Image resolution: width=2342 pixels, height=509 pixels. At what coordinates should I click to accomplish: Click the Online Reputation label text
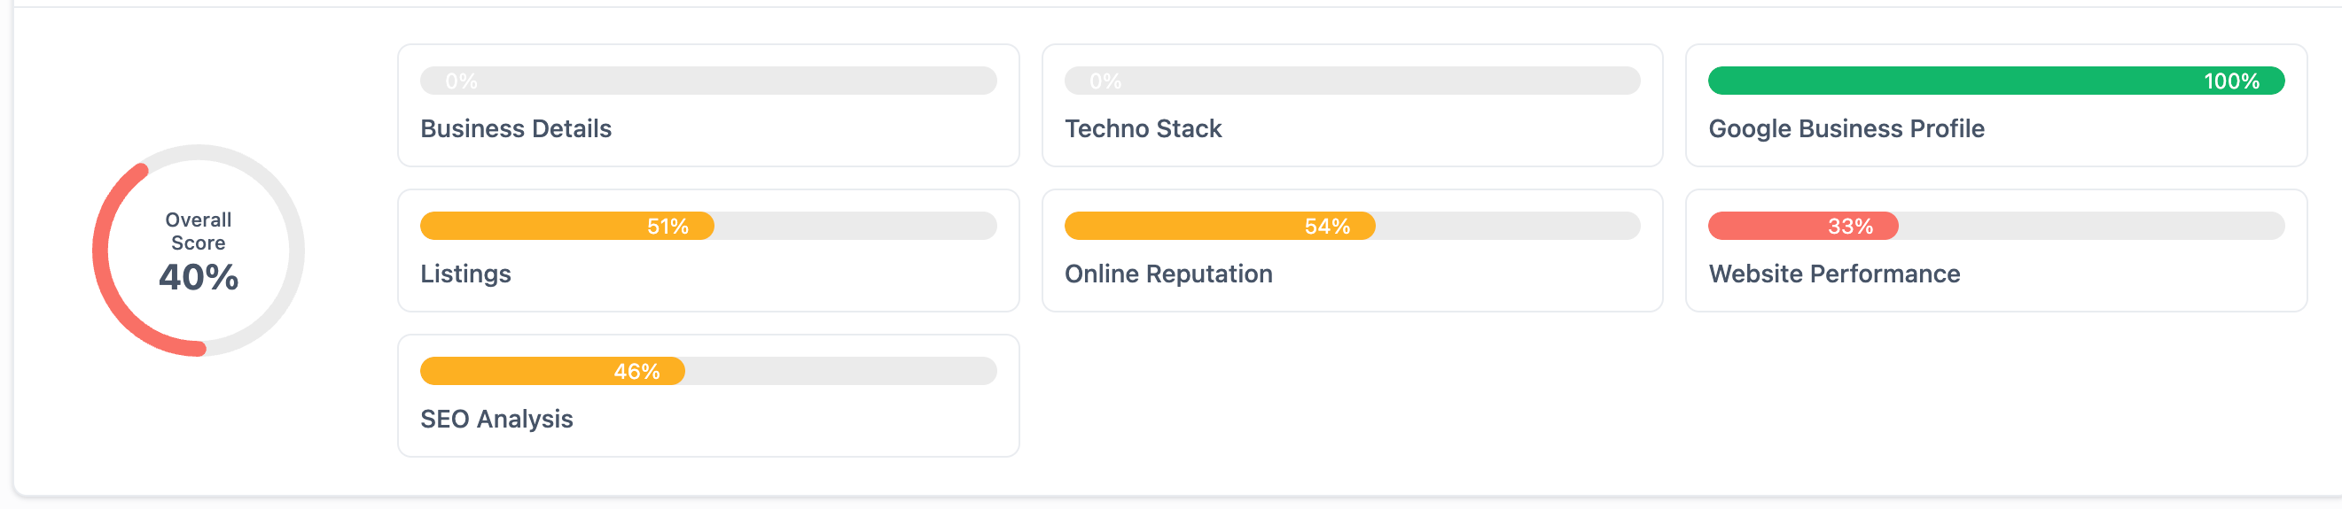pyautogui.click(x=1168, y=274)
